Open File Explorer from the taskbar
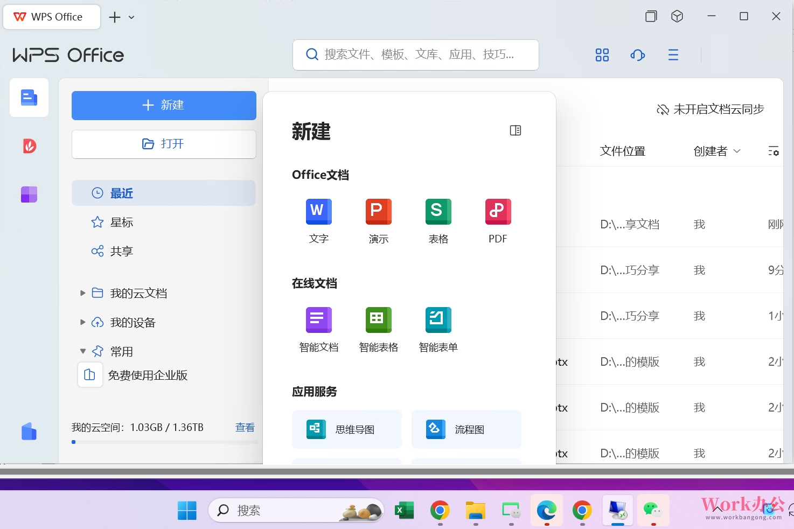 [x=476, y=510]
